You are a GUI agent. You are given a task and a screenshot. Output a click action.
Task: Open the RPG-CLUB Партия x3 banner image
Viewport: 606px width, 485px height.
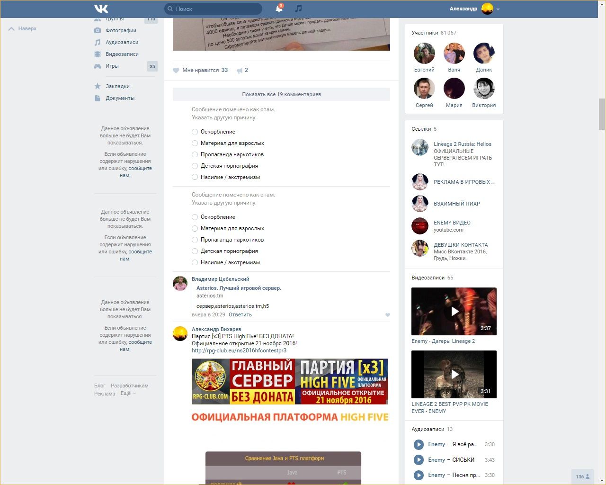coord(290,382)
